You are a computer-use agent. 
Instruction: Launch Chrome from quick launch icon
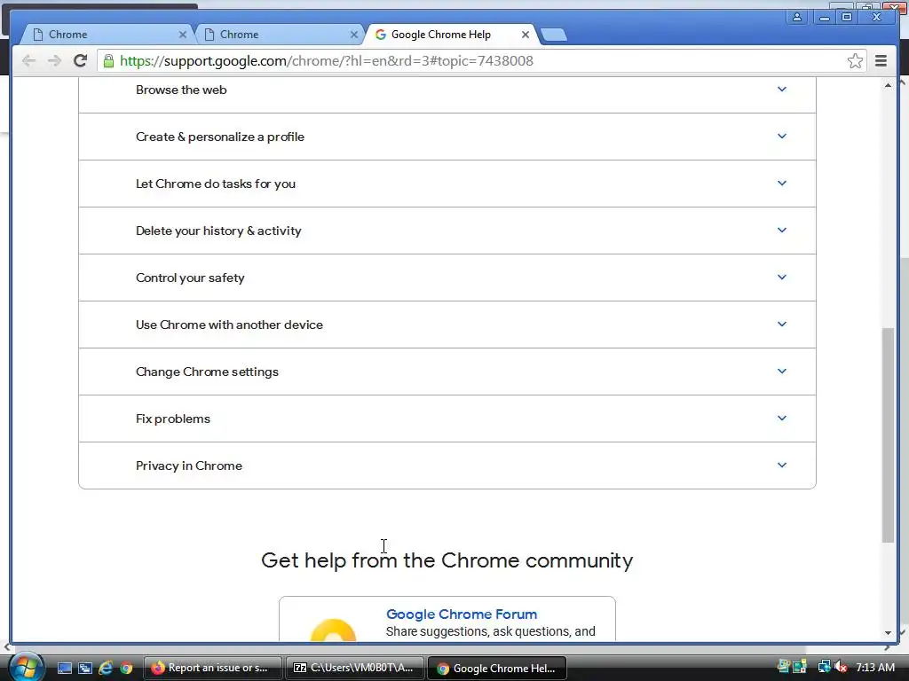(126, 668)
